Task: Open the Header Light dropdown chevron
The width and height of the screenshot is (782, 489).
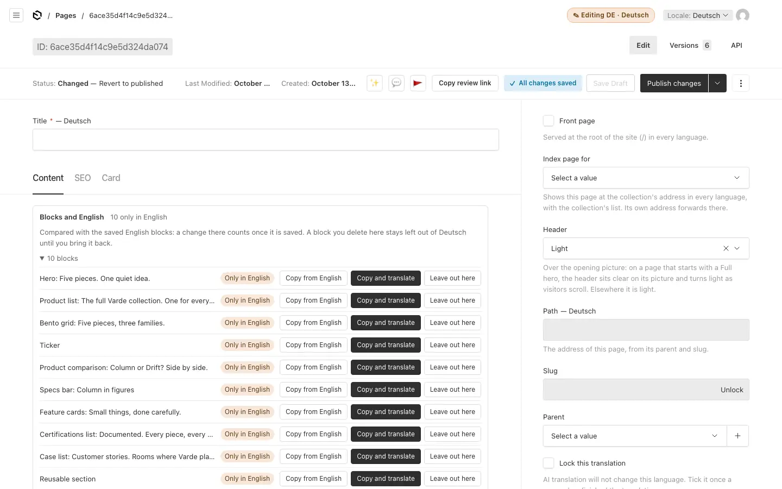Action: [737, 248]
